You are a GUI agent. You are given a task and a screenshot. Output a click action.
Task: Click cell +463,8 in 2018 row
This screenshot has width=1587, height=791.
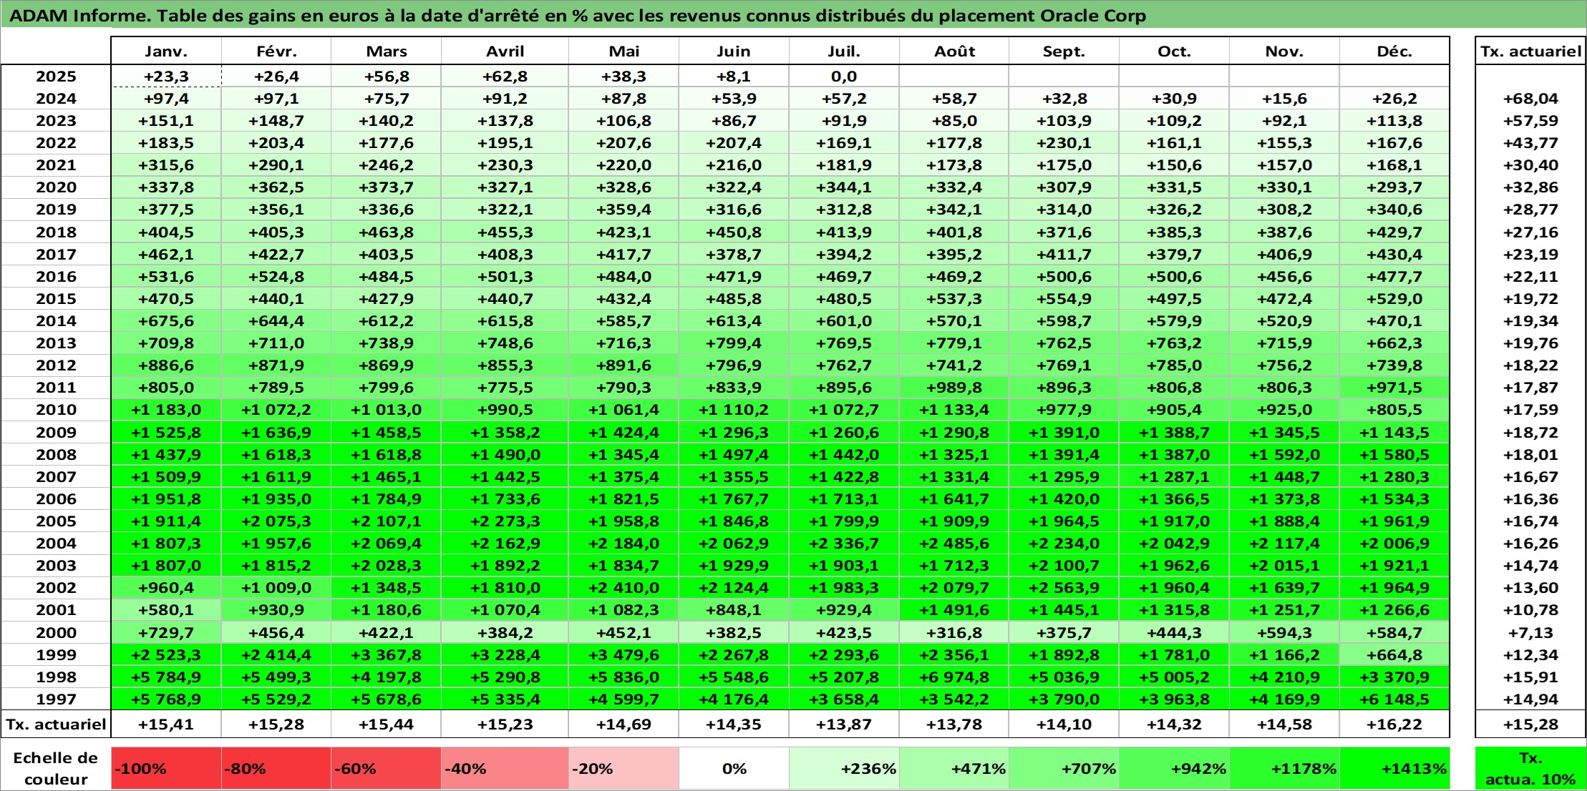(386, 232)
